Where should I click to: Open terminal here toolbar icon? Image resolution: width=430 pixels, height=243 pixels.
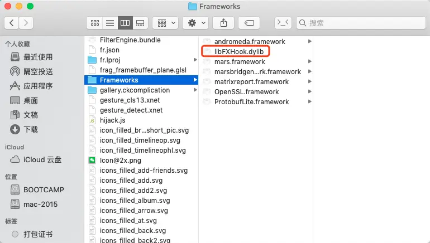283,23
